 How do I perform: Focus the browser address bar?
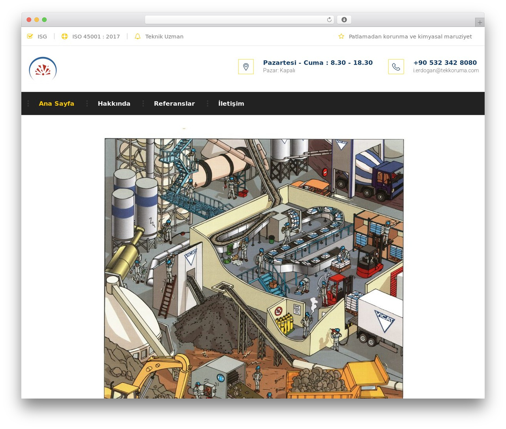pos(240,20)
